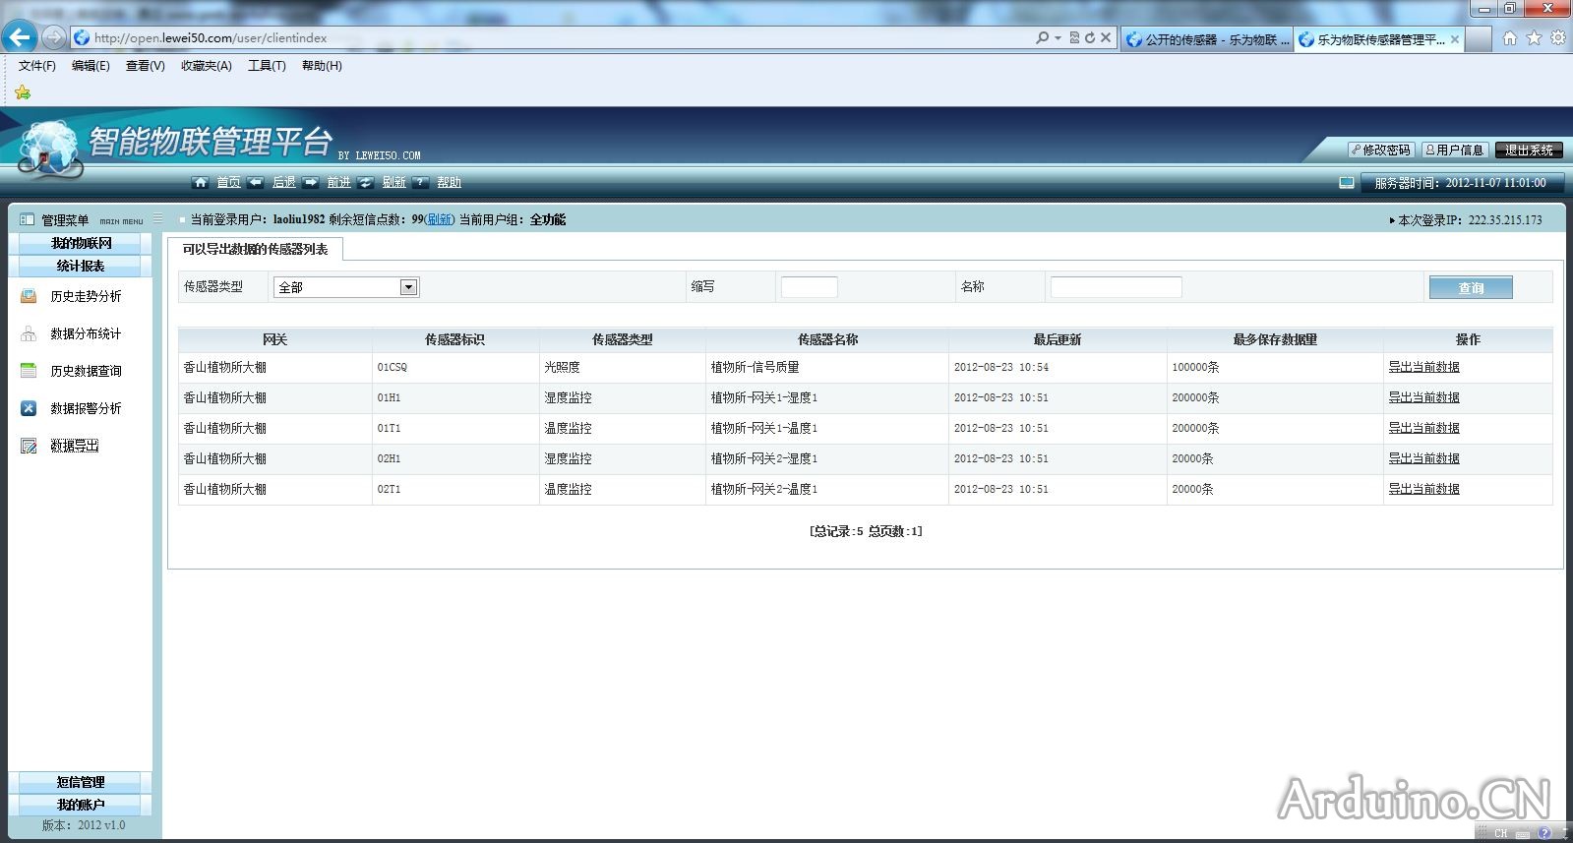1573x843 pixels.
Task: Click into the 名称 input field
Action: [1116, 287]
